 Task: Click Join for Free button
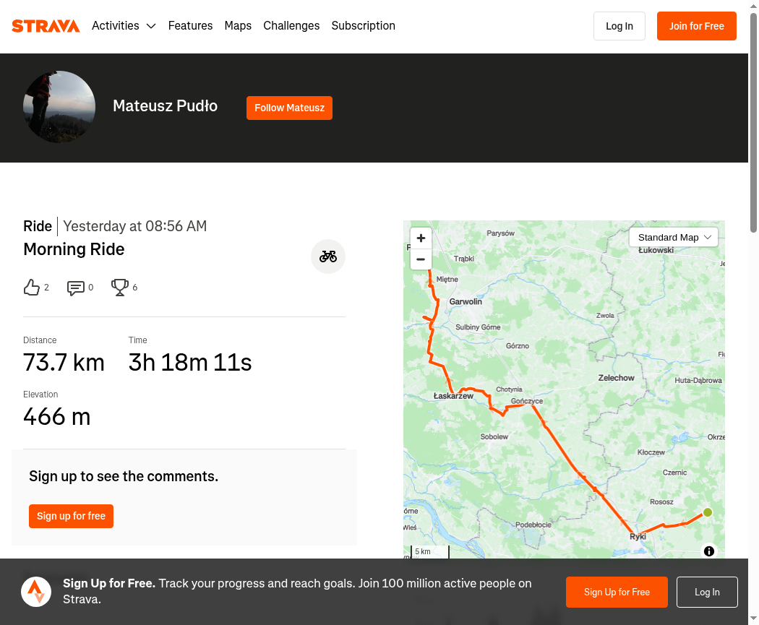click(697, 26)
